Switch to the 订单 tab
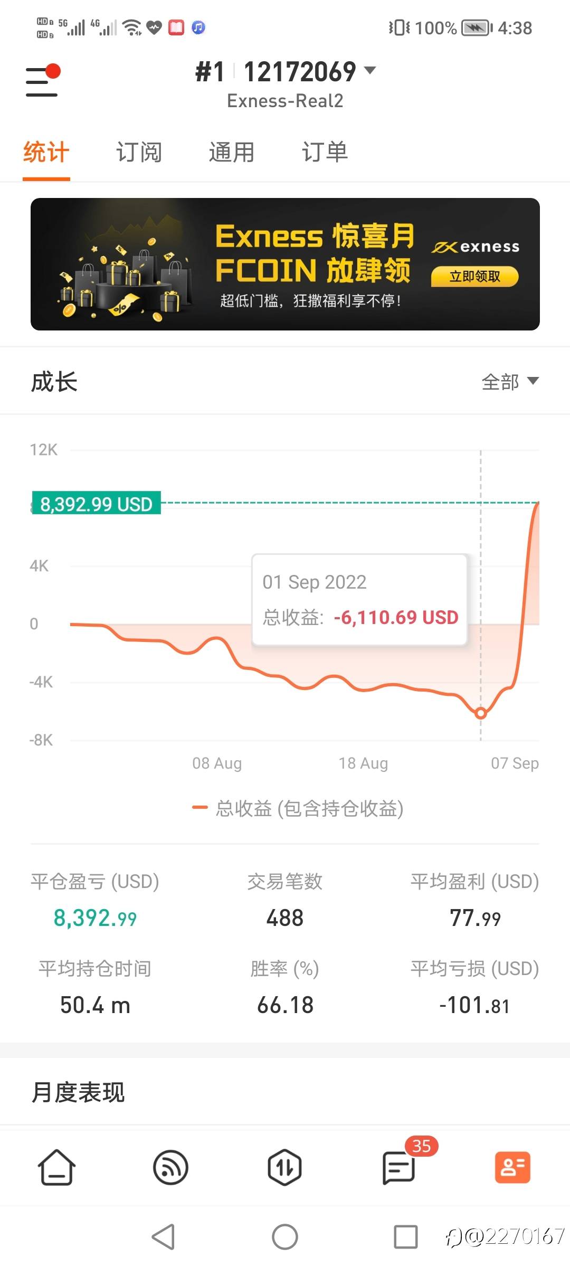The image size is (570, 1267). [325, 153]
